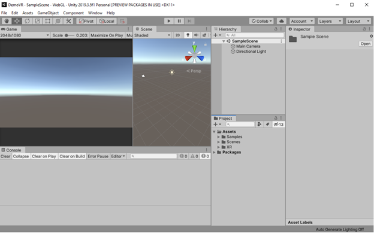
Task: Open the Assets menu
Action: click(x=28, y=13)
